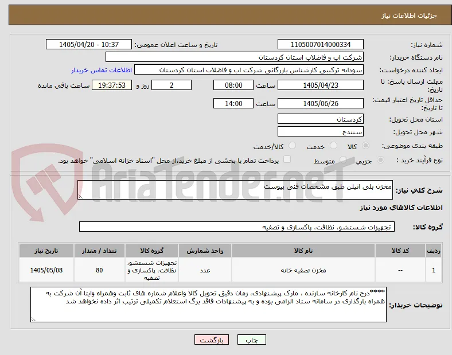The width and height of the screenshot is (452, 355).
Task: Click the تاریخ نیاز column header
Action: coord(46,251)
